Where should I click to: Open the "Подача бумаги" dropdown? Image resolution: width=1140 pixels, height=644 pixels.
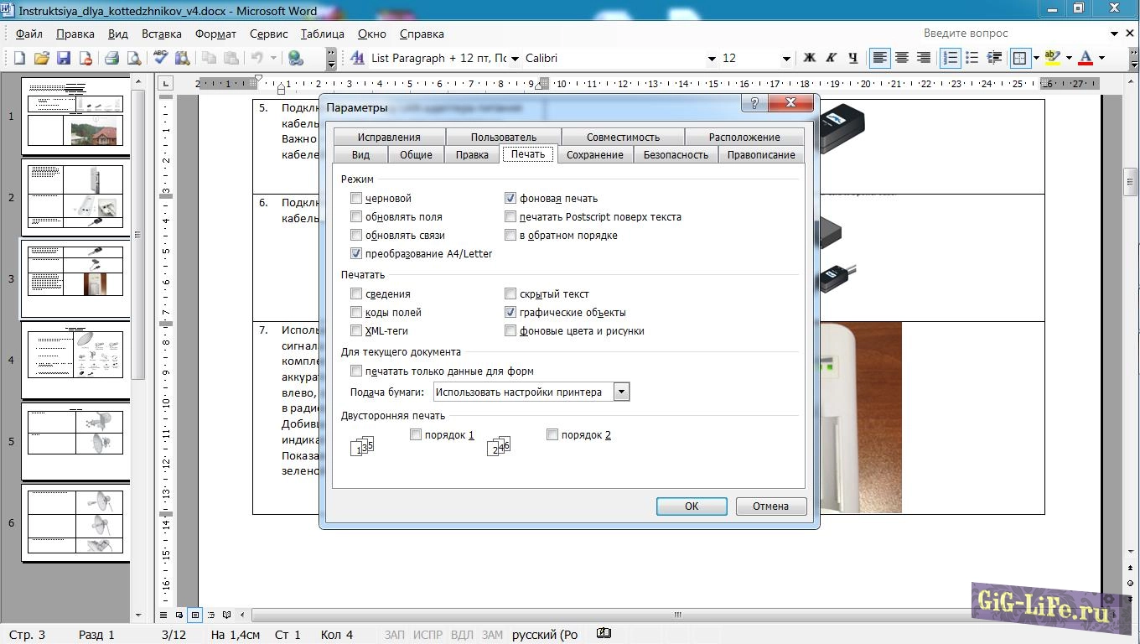621,392
